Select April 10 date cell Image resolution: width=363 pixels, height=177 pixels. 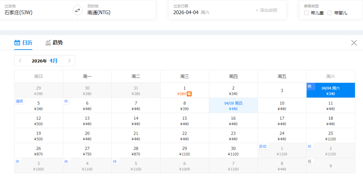pos(282,105)
